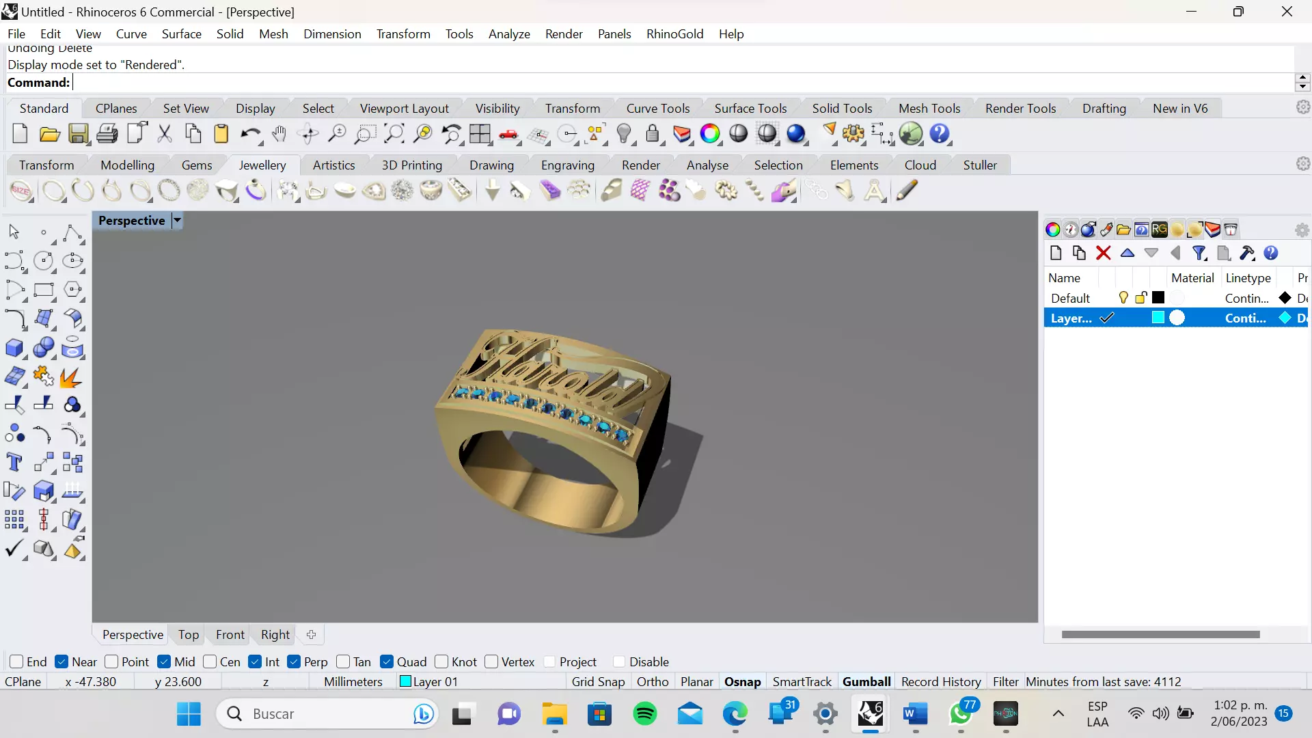Image resolution: width=1312 pixels, height=738 pixels.
Task: Click the Undo arrow icon
Action: click(x=249, y=134)
